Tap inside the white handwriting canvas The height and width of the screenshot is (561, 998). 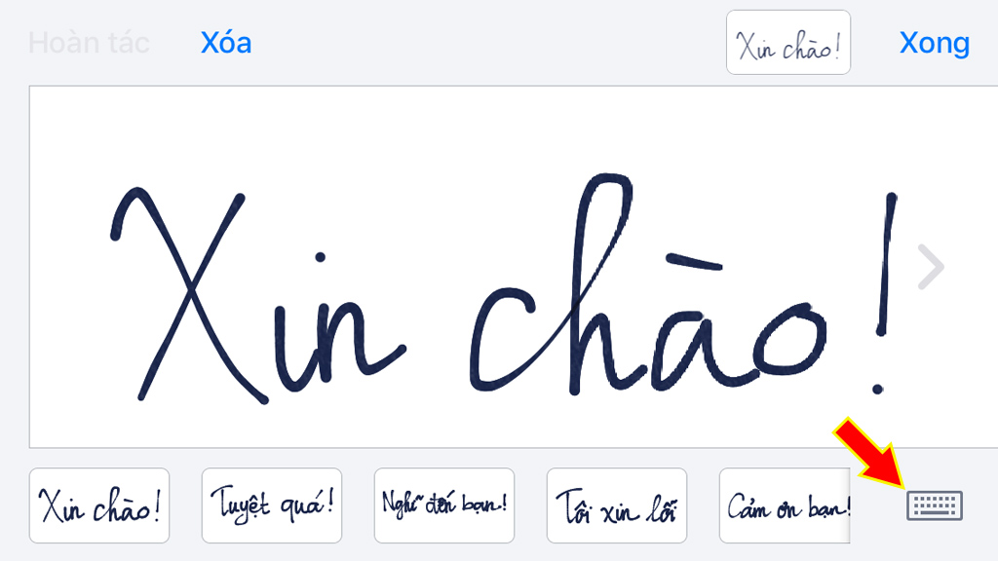[513, 267]
